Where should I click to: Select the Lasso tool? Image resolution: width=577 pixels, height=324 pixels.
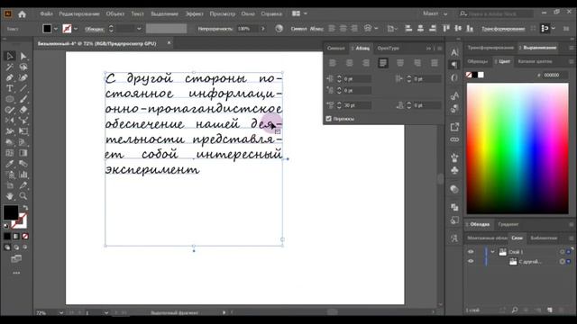23,67
